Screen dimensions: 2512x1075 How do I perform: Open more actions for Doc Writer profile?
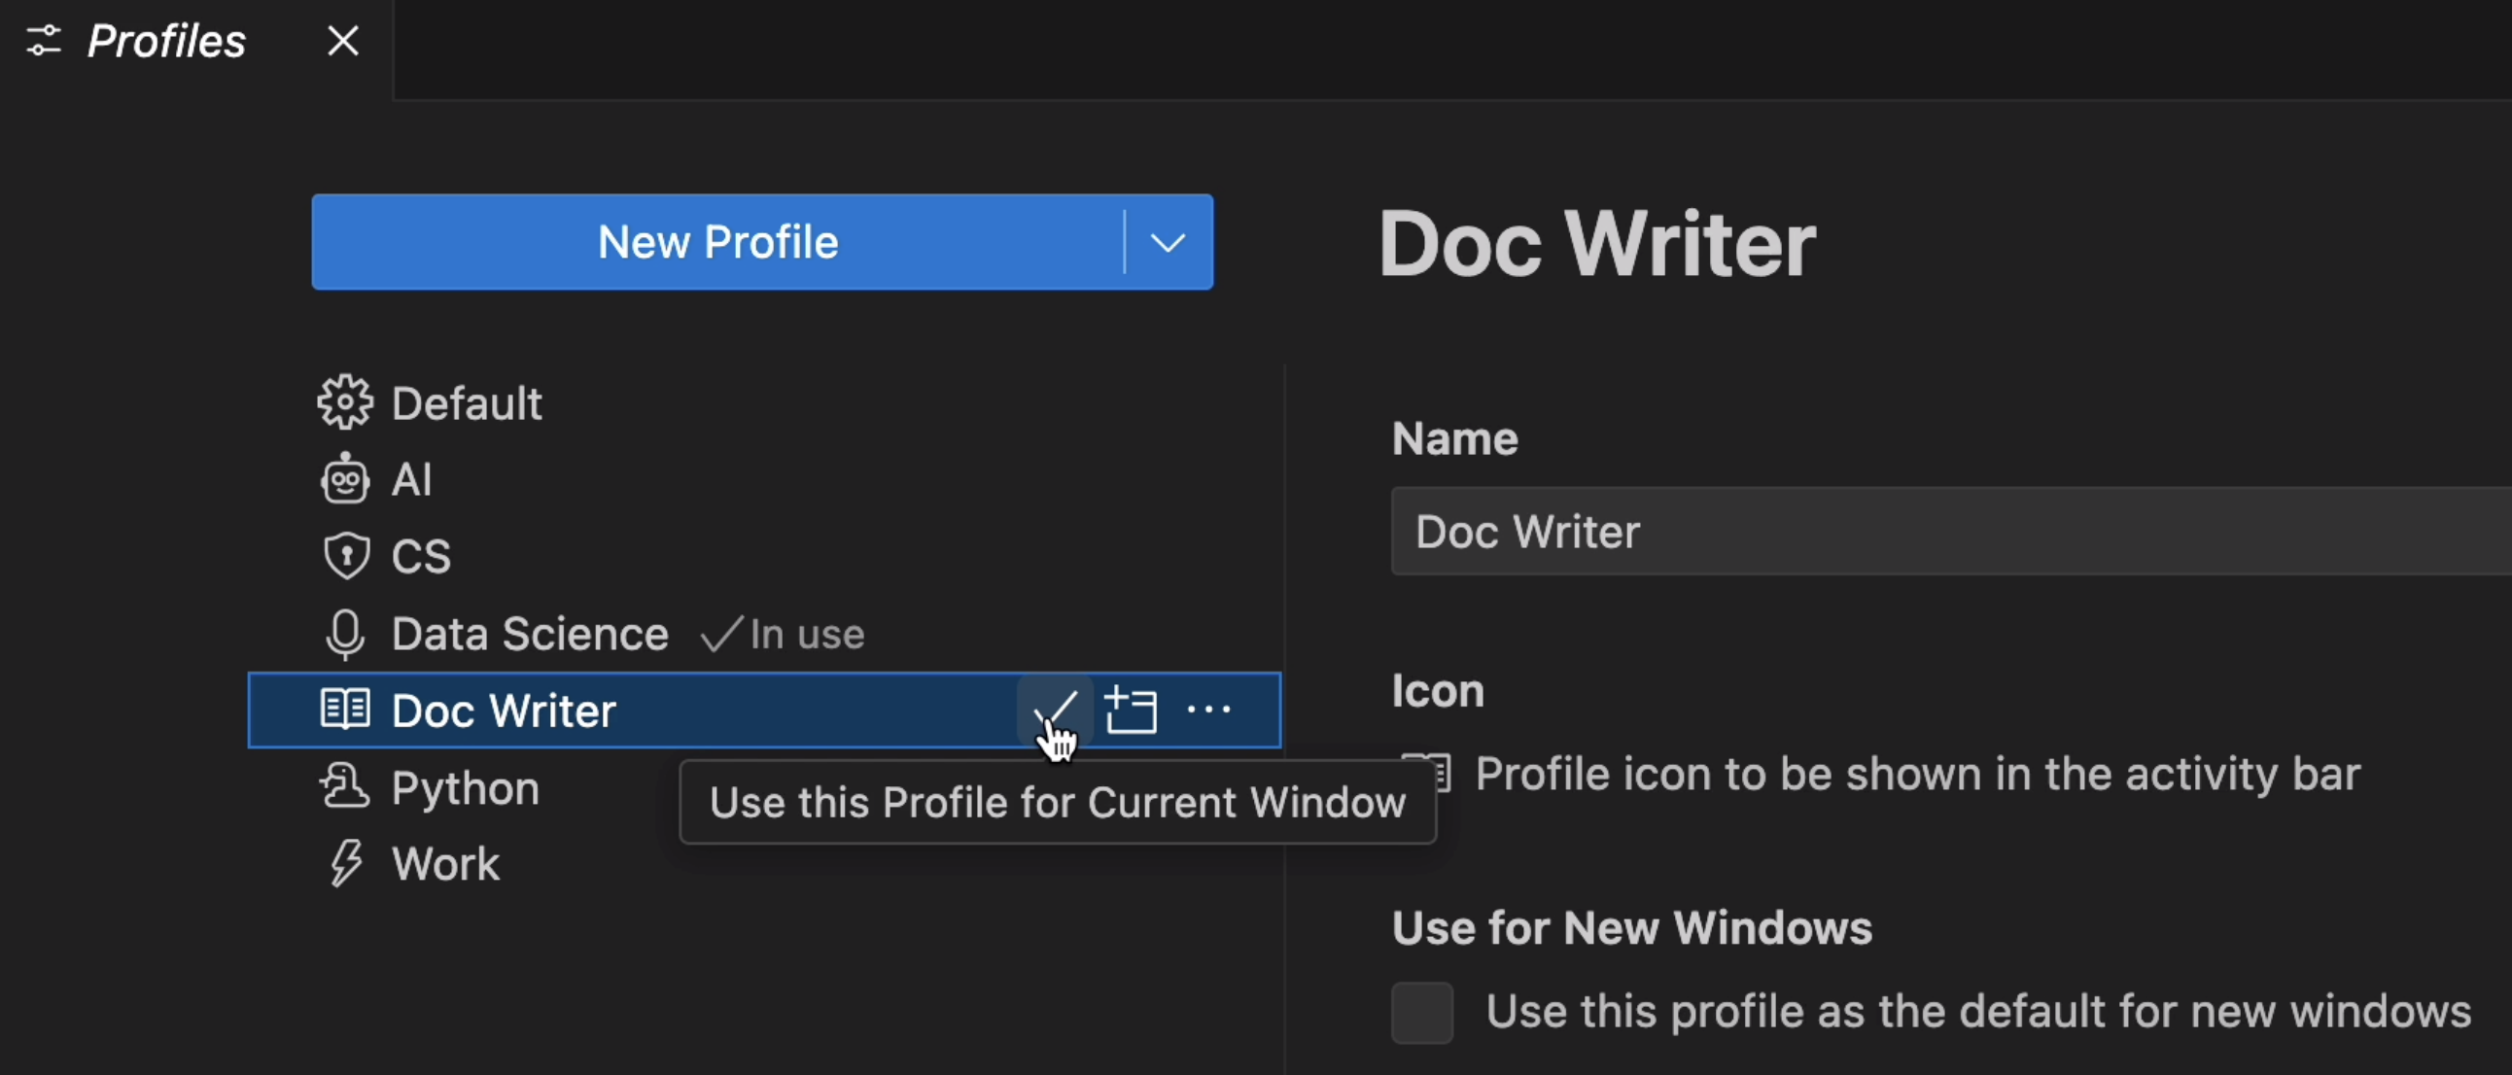(1208, 711)
